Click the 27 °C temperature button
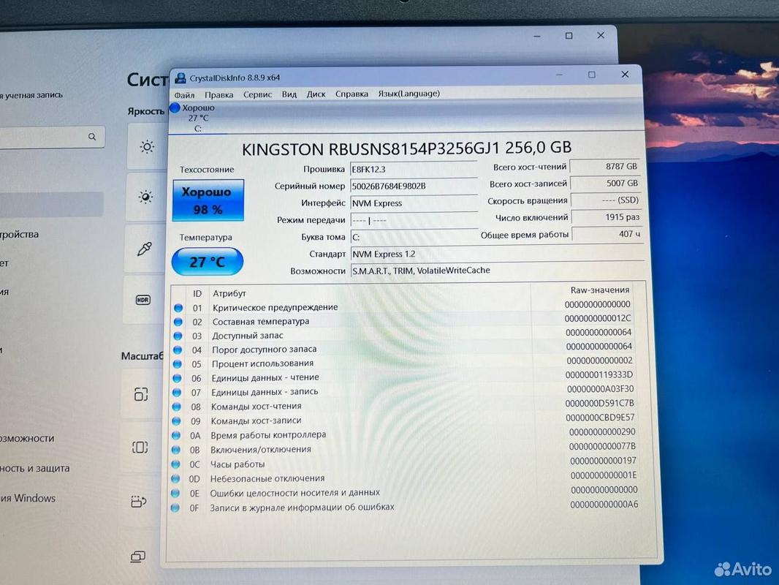This screenshot has width=779, height=585. 207,262
